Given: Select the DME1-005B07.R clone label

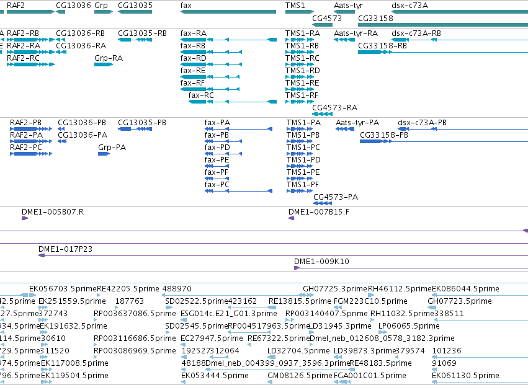Looking at the screenshot, I should pos(53,211).
